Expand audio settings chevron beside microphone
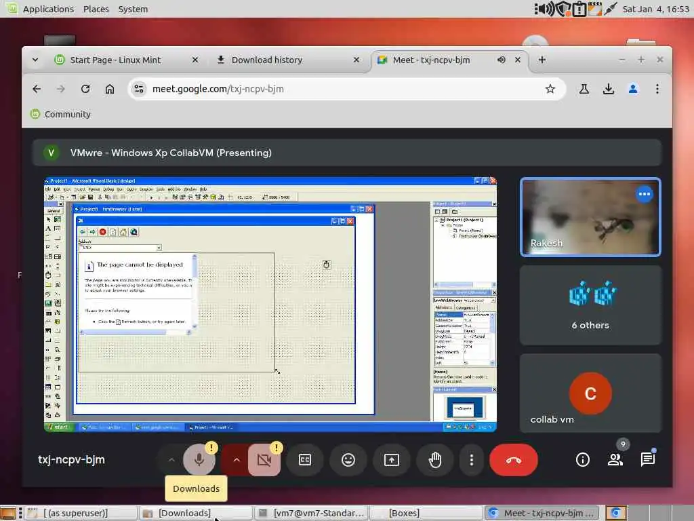The image size is (694, 521). pos(171,460)
